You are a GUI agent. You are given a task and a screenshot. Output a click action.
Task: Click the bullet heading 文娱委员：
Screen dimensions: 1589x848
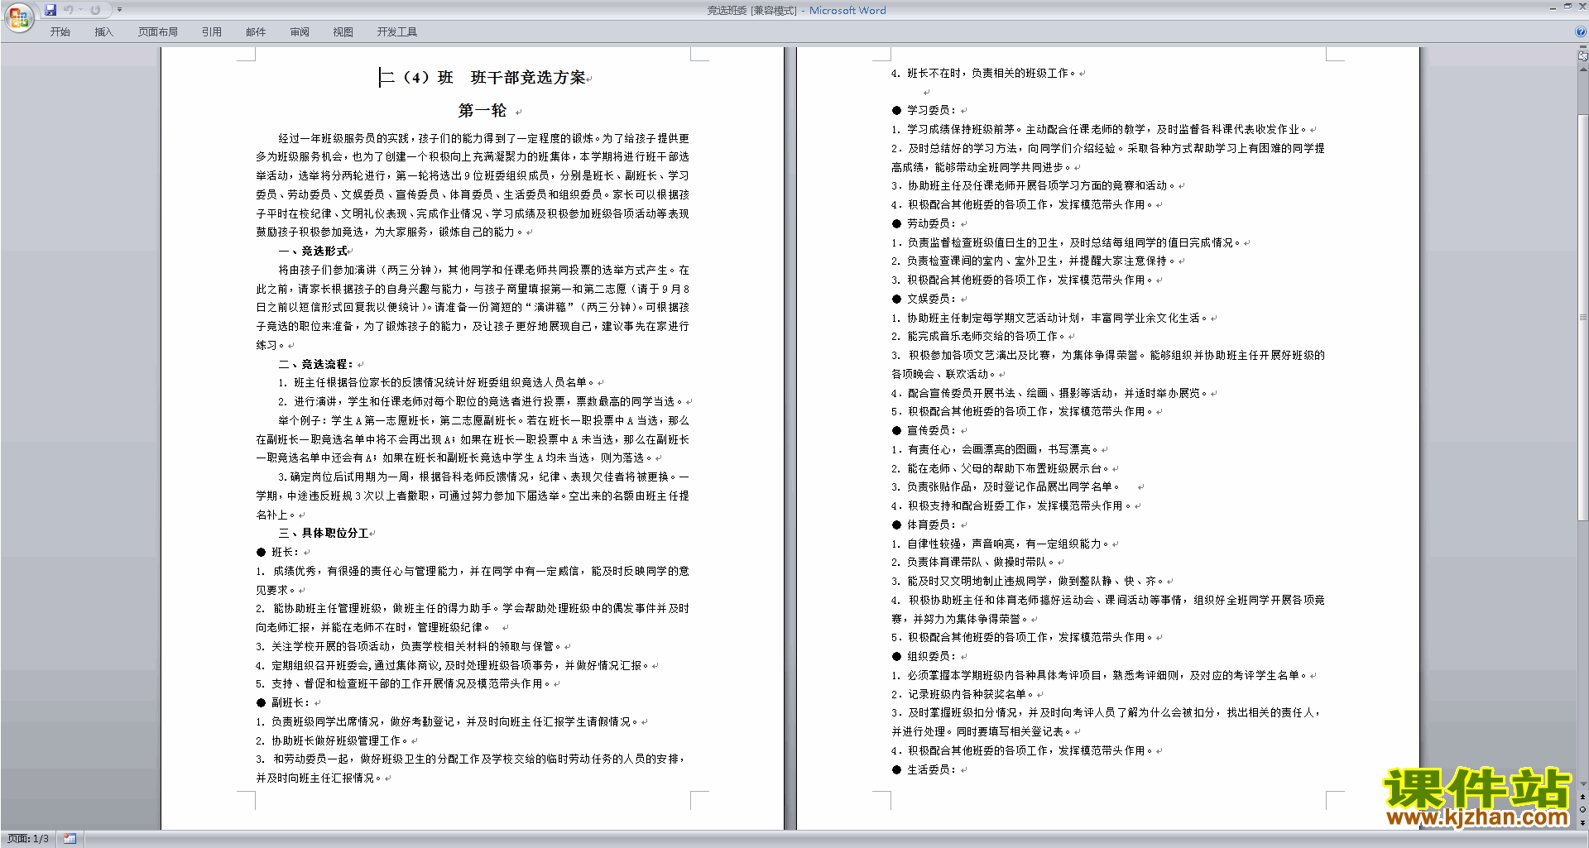932,299
